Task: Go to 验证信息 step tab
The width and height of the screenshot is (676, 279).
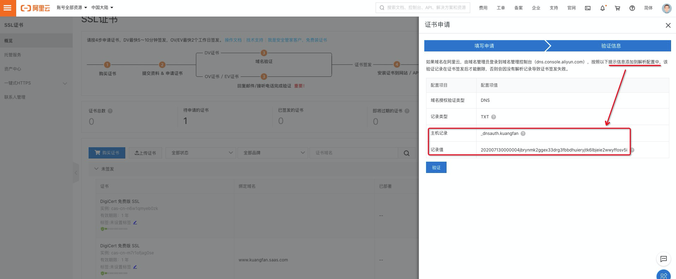Action: 611,46
